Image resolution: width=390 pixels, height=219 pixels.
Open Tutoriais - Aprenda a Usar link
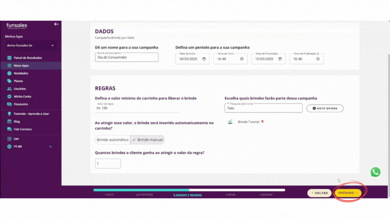31,114
